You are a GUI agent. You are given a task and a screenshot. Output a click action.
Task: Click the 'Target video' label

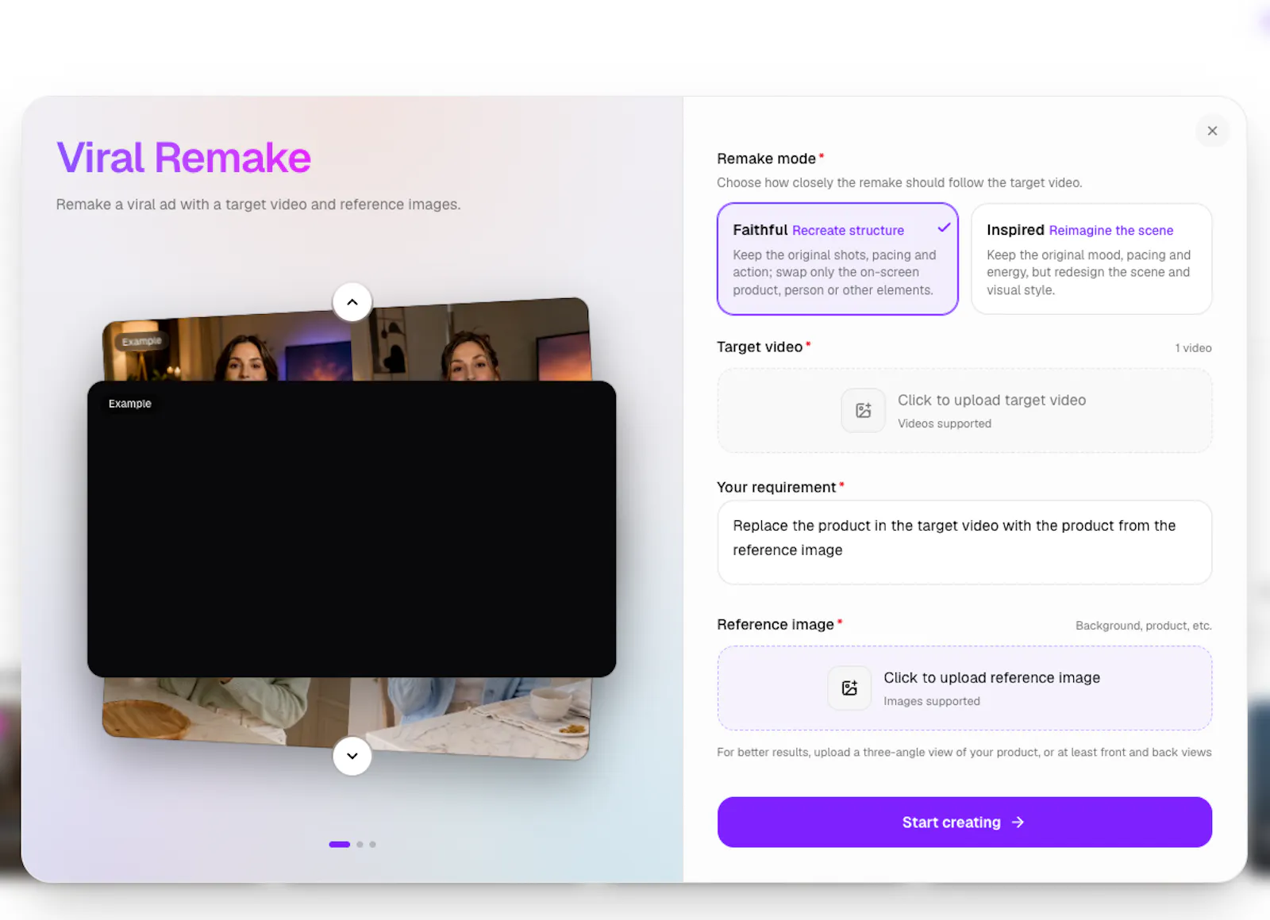click(x=760, y=347)
